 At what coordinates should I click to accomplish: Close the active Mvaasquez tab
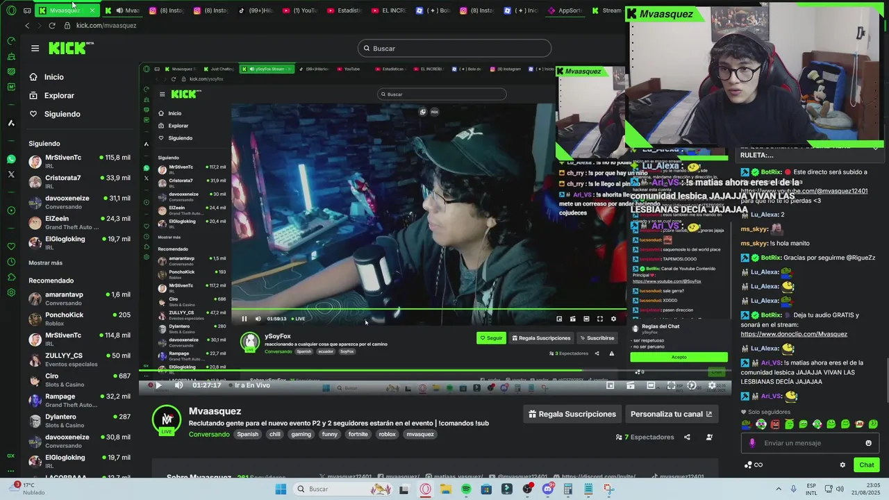92,10
